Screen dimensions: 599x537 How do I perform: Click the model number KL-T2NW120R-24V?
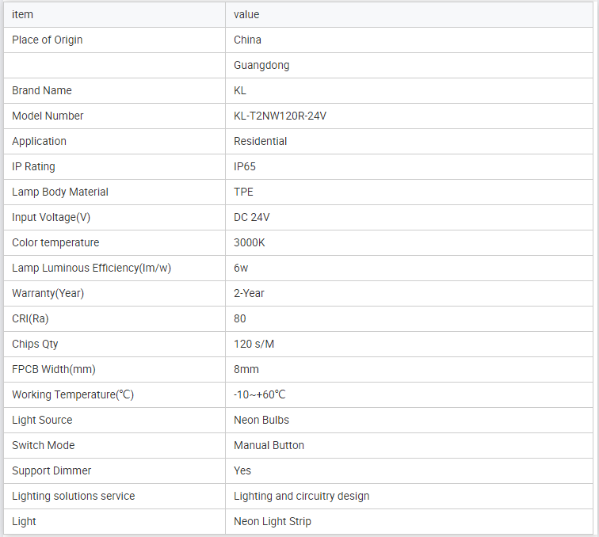(280, 116)
